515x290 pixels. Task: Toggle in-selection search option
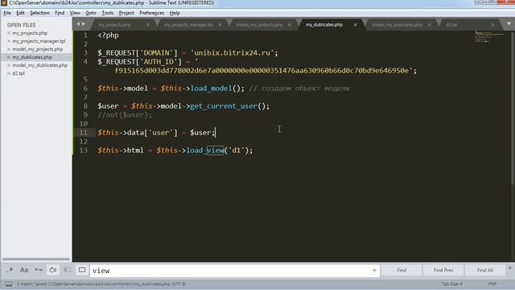pos(68,271)
